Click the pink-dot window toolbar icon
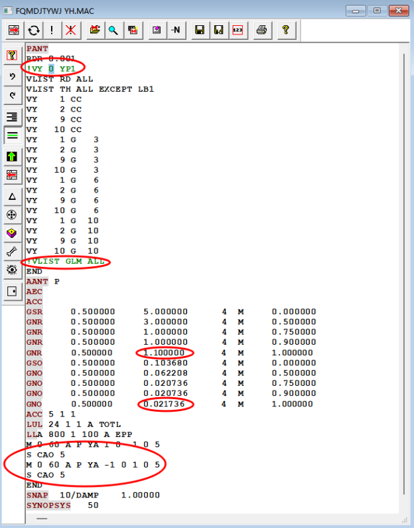 157,31
